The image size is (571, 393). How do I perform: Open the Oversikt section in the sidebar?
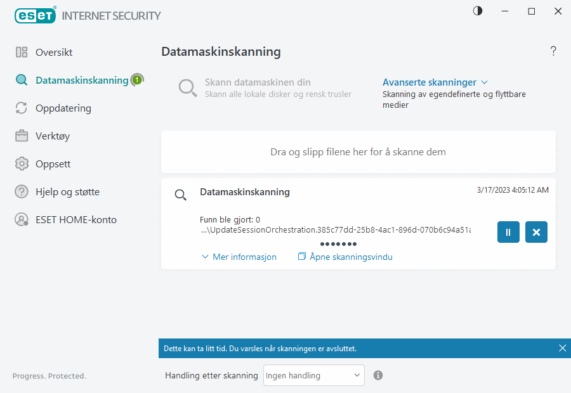pos(55,52)
